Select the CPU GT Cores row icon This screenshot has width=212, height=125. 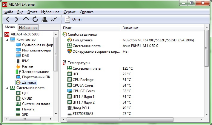pyautogui.click(x=70, y=91)
